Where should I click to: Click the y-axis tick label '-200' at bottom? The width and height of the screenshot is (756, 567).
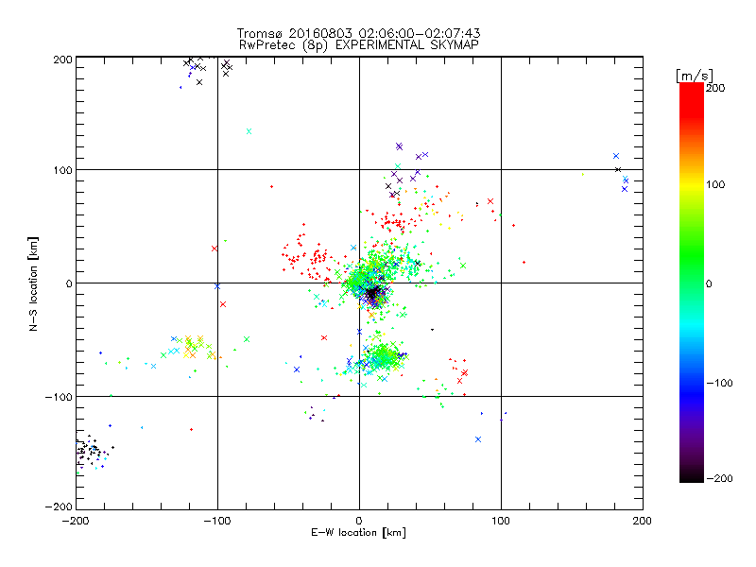(x=59, y=507)
